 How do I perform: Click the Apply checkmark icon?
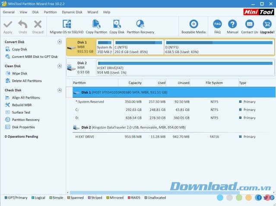[x=8, y=25]
